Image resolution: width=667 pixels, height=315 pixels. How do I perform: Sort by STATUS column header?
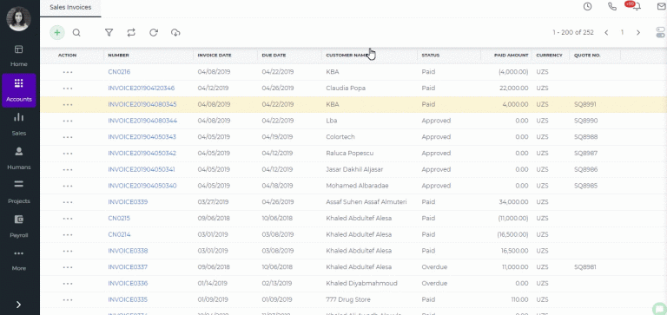pos(431,56)
